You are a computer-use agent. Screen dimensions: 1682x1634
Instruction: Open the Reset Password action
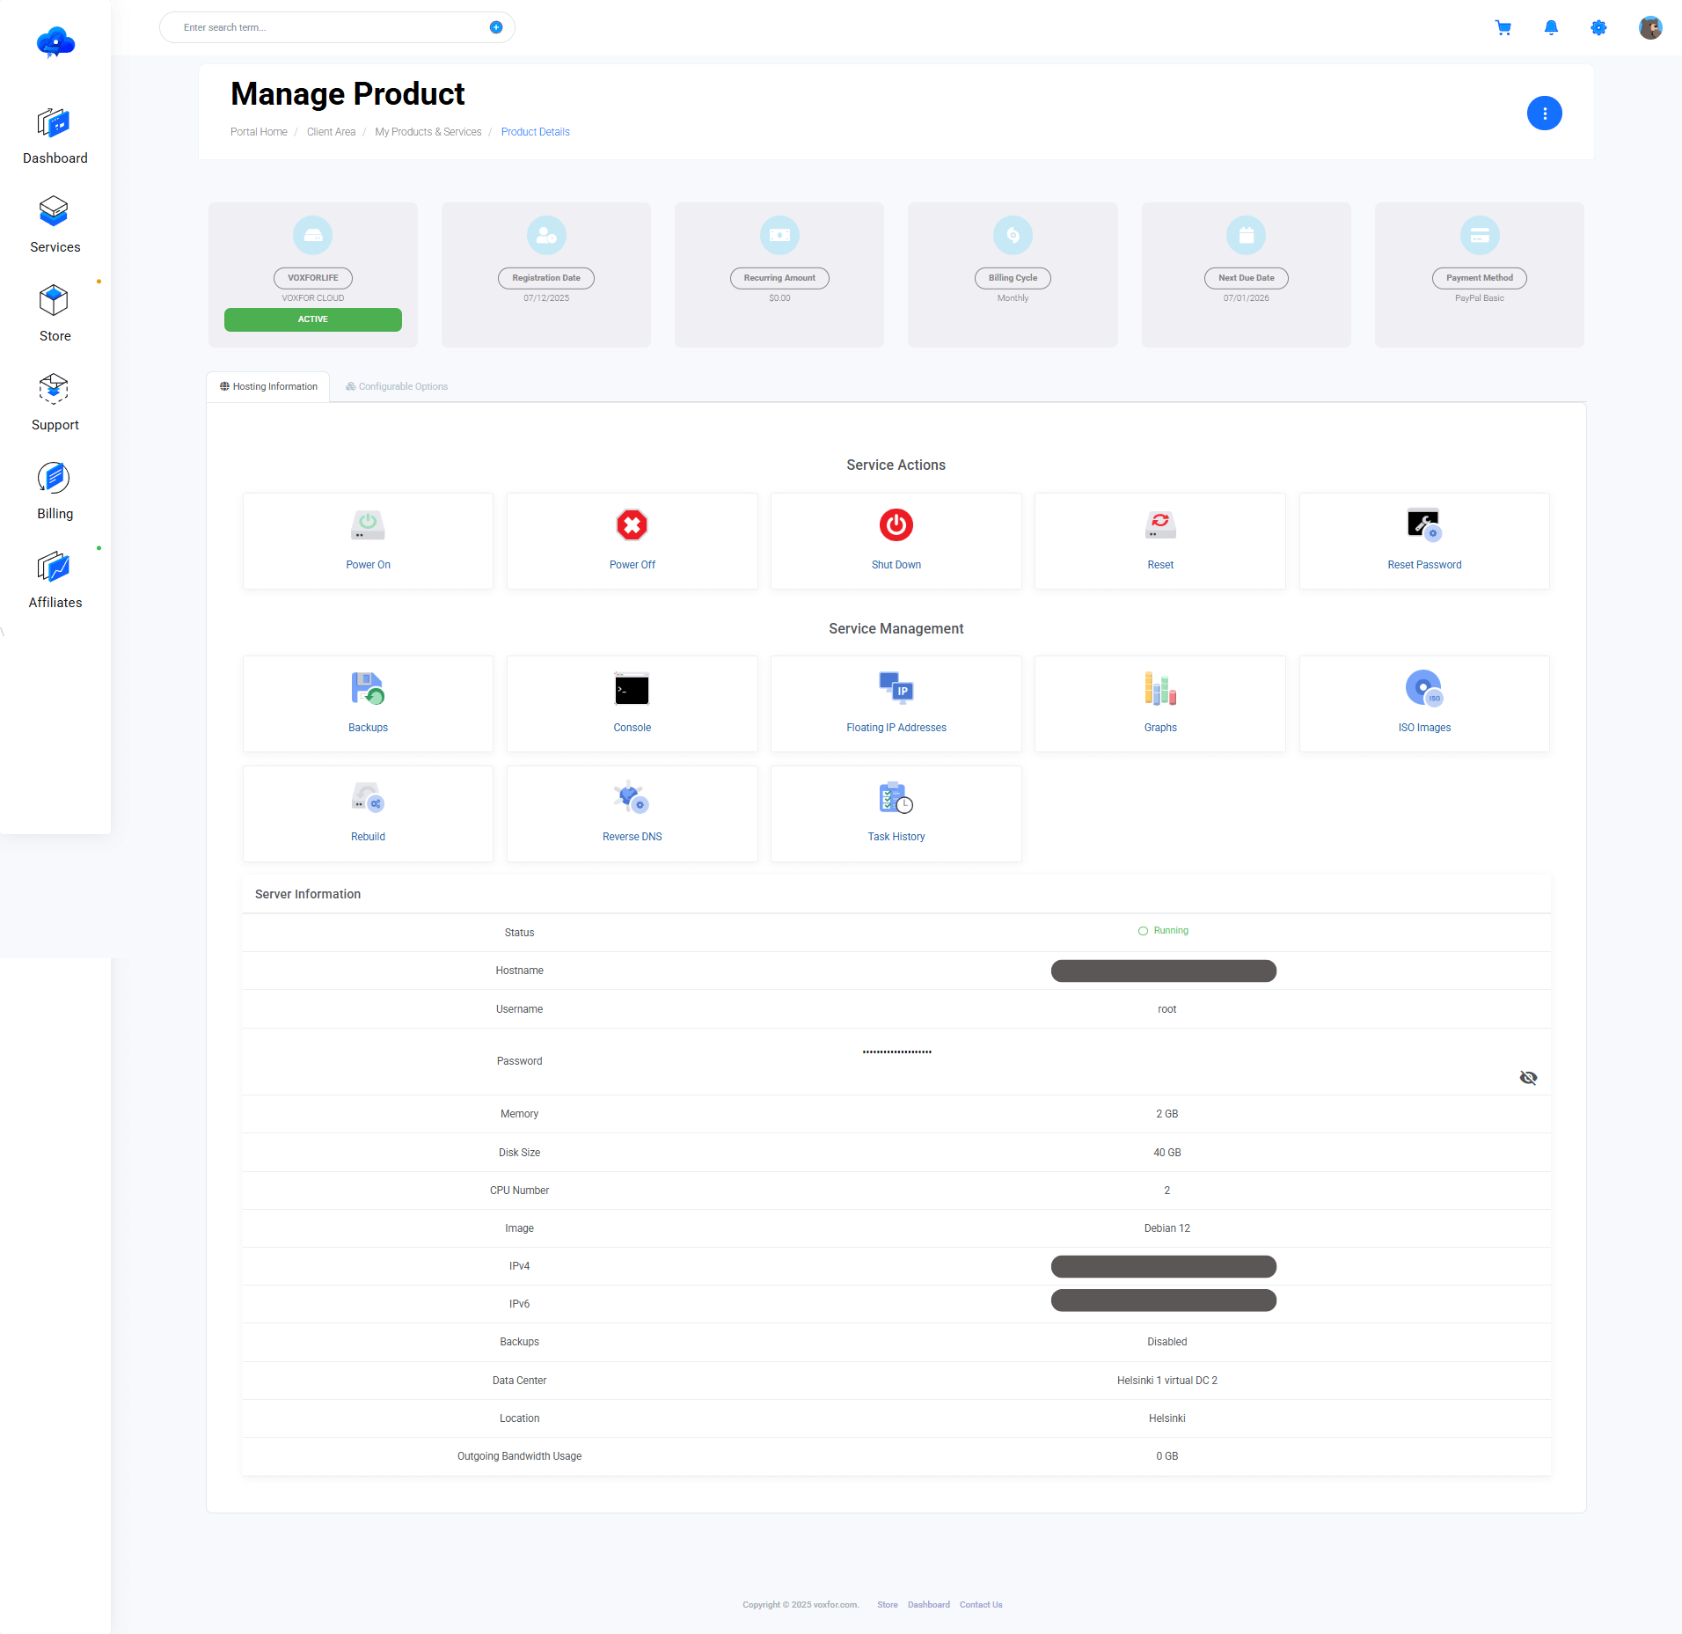(x=1423, y=540)
